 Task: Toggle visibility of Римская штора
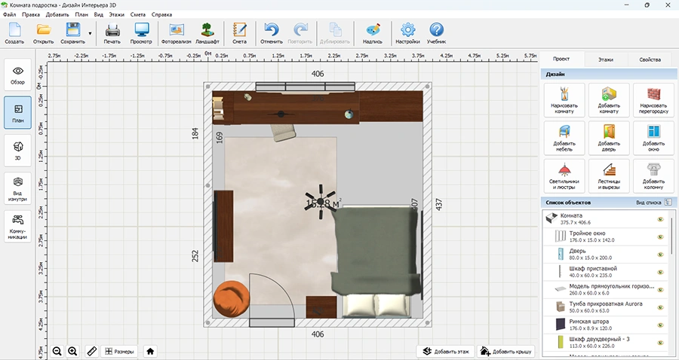coord(659,325)
